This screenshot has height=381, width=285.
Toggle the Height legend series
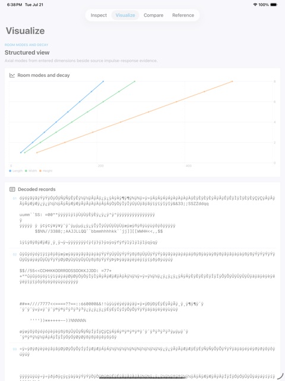coord(46,171)
